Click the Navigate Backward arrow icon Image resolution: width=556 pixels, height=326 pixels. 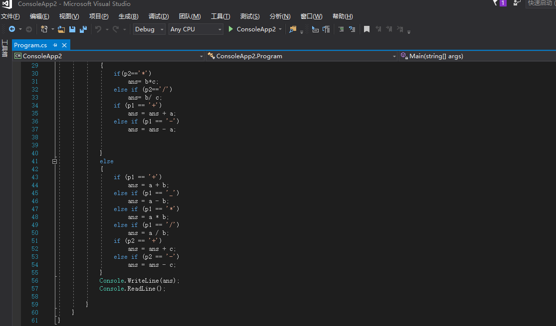[x=12, y=29]
